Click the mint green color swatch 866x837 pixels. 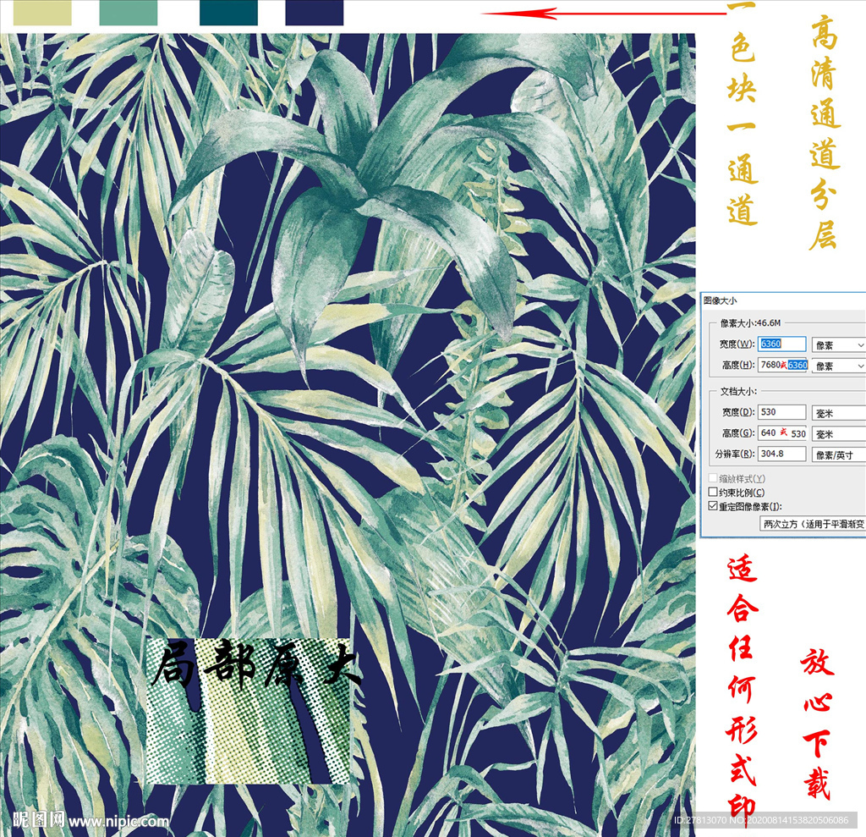click(129, 13)
